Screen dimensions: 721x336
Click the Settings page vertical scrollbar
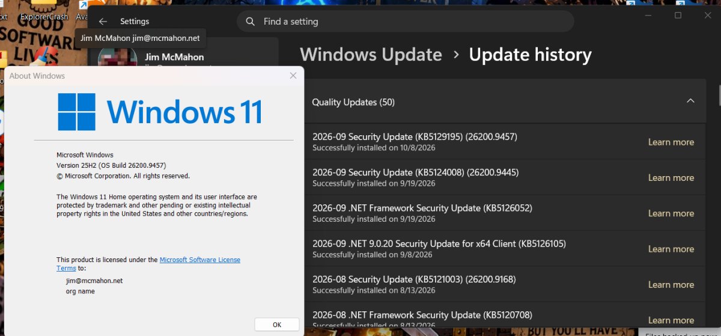pyautogui.click(x=719, y=95)
